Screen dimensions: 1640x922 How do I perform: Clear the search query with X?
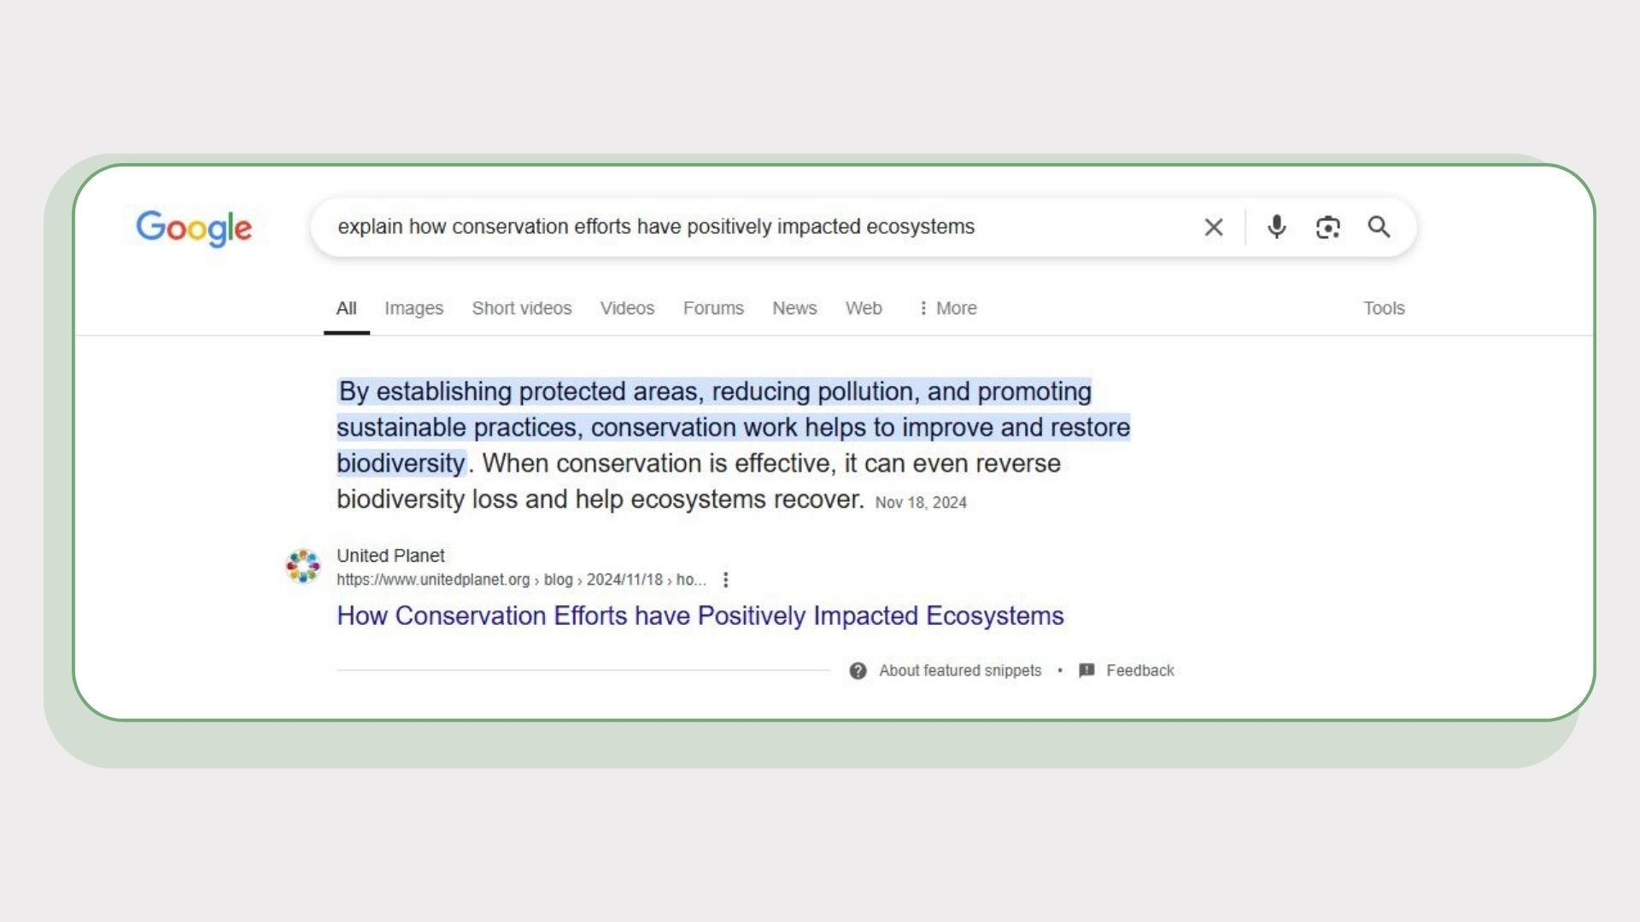(x=1213, y=227)
